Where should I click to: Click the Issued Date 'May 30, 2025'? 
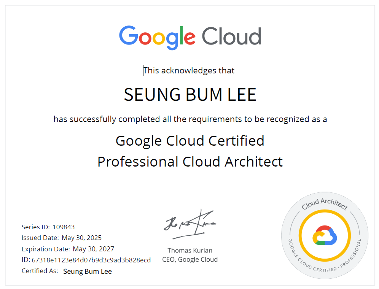[x=82, y=238]
